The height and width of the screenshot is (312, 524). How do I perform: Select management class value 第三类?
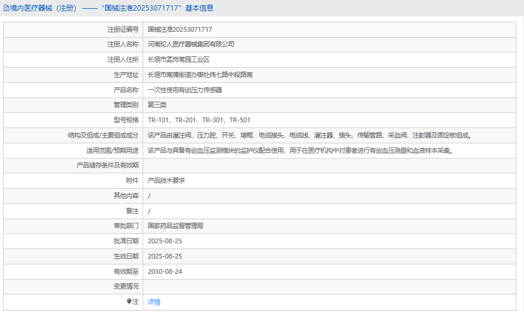pyautogui.click(x=157, y=105)
